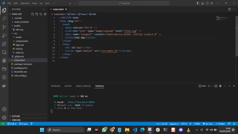Screen dimensions: 238x134
Task: Expand the node_modules folder
Action: pos(28,22)
